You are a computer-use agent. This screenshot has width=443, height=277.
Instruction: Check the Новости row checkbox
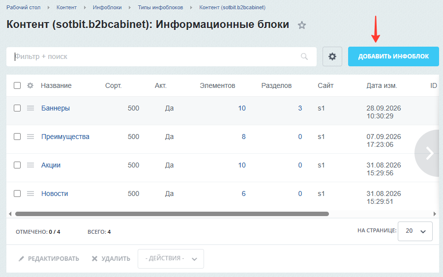[x=17, y=194]
